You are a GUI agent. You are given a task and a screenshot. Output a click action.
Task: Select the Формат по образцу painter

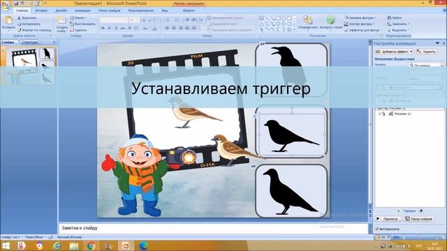click(34, 30)
